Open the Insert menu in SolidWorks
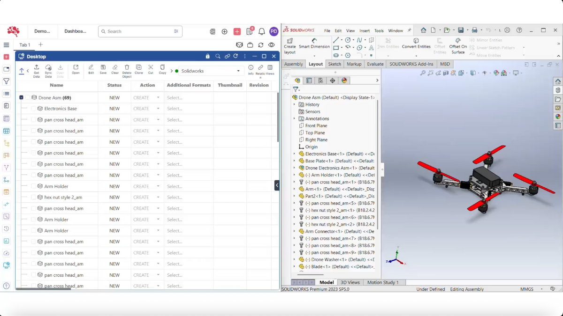This screenshot has height=316, width=563. point(365,31)
